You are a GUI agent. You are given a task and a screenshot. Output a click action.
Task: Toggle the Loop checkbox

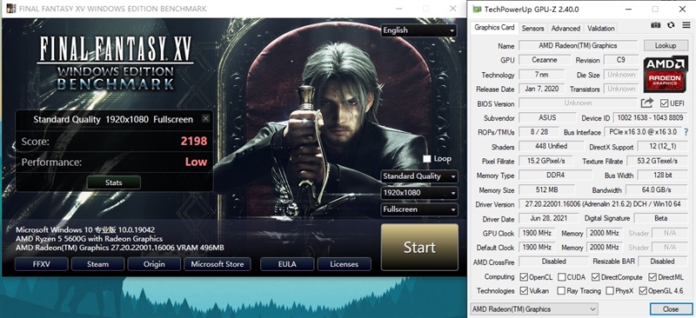426,159
